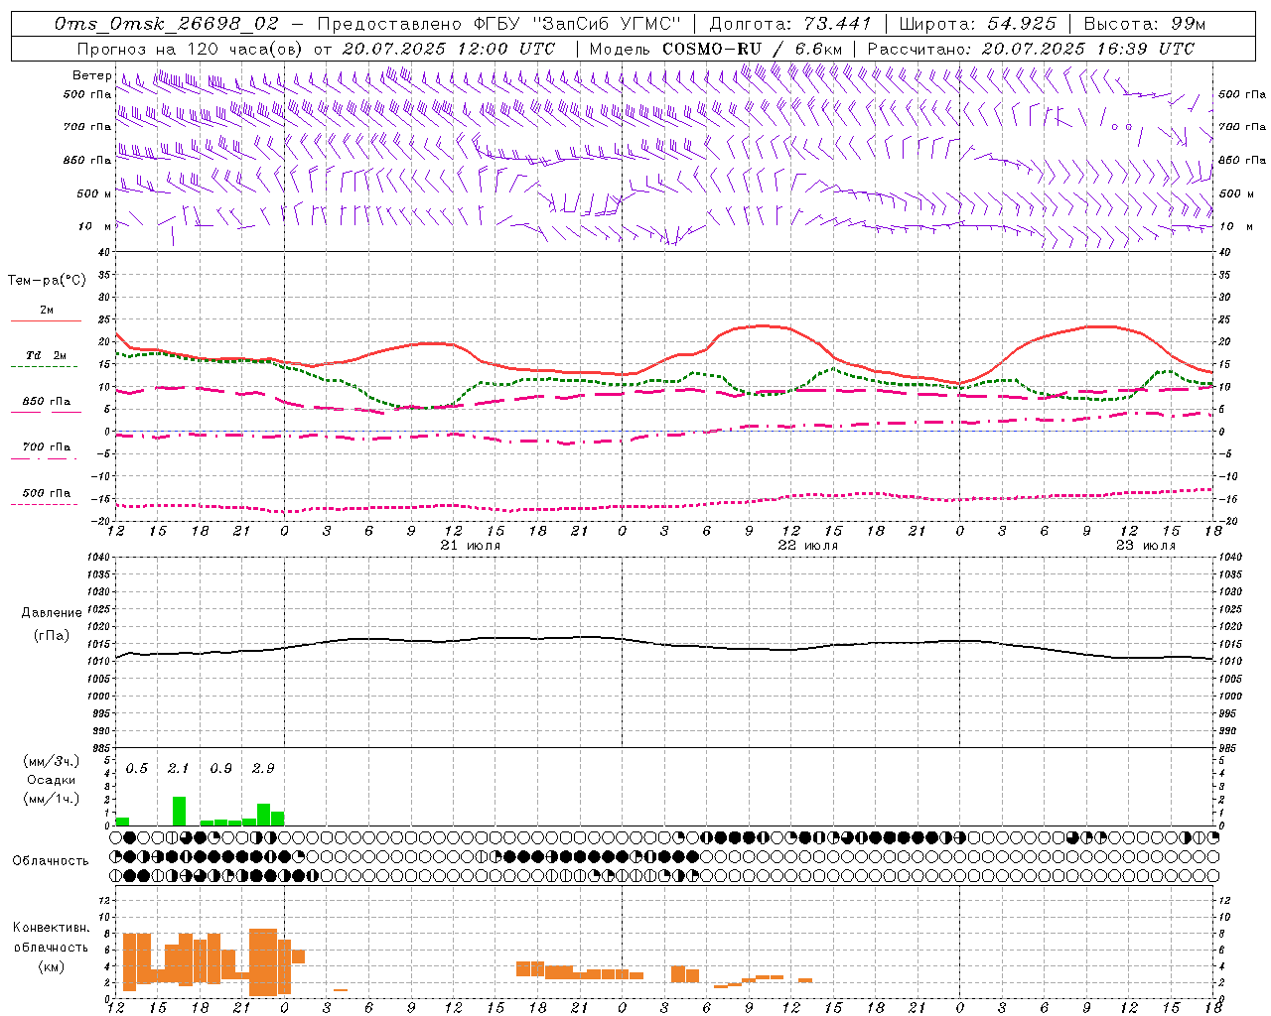Select the 'Прогноз на 120 часа(ов)' forecast text
Viewport: 1271px width, 1016px height.
point(192,49)
